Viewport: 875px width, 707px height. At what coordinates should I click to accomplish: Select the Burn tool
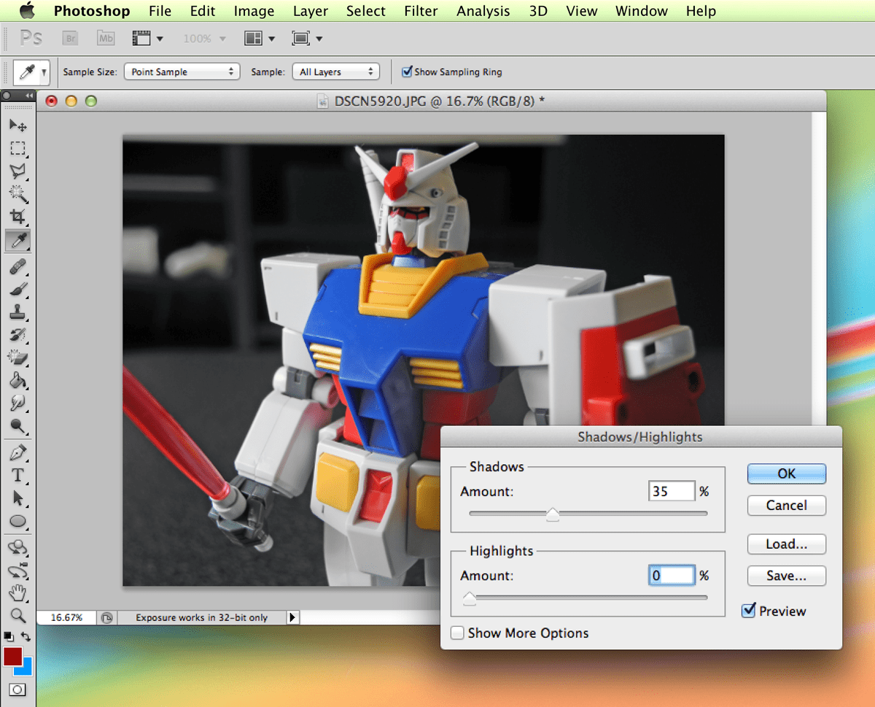point(17,425)
